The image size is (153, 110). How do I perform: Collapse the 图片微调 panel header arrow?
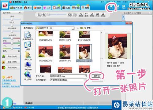click(20, 13)
